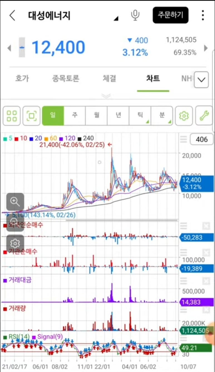Collapse header with double chevron below tabs

point(106,96)
